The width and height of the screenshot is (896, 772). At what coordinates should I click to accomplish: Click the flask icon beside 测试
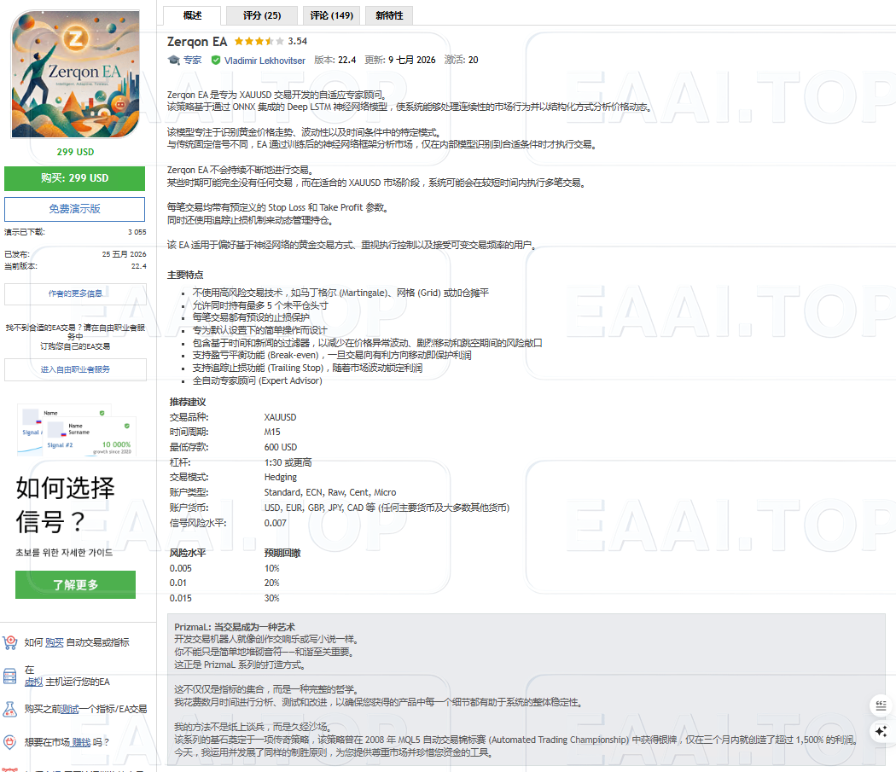coord(9,709)
